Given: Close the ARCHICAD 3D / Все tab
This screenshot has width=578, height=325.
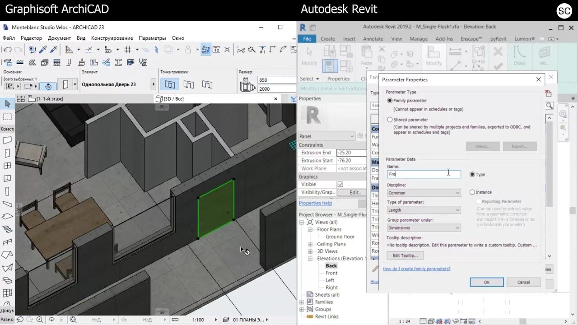Looking at the screenshot, I should click(275, 99).
